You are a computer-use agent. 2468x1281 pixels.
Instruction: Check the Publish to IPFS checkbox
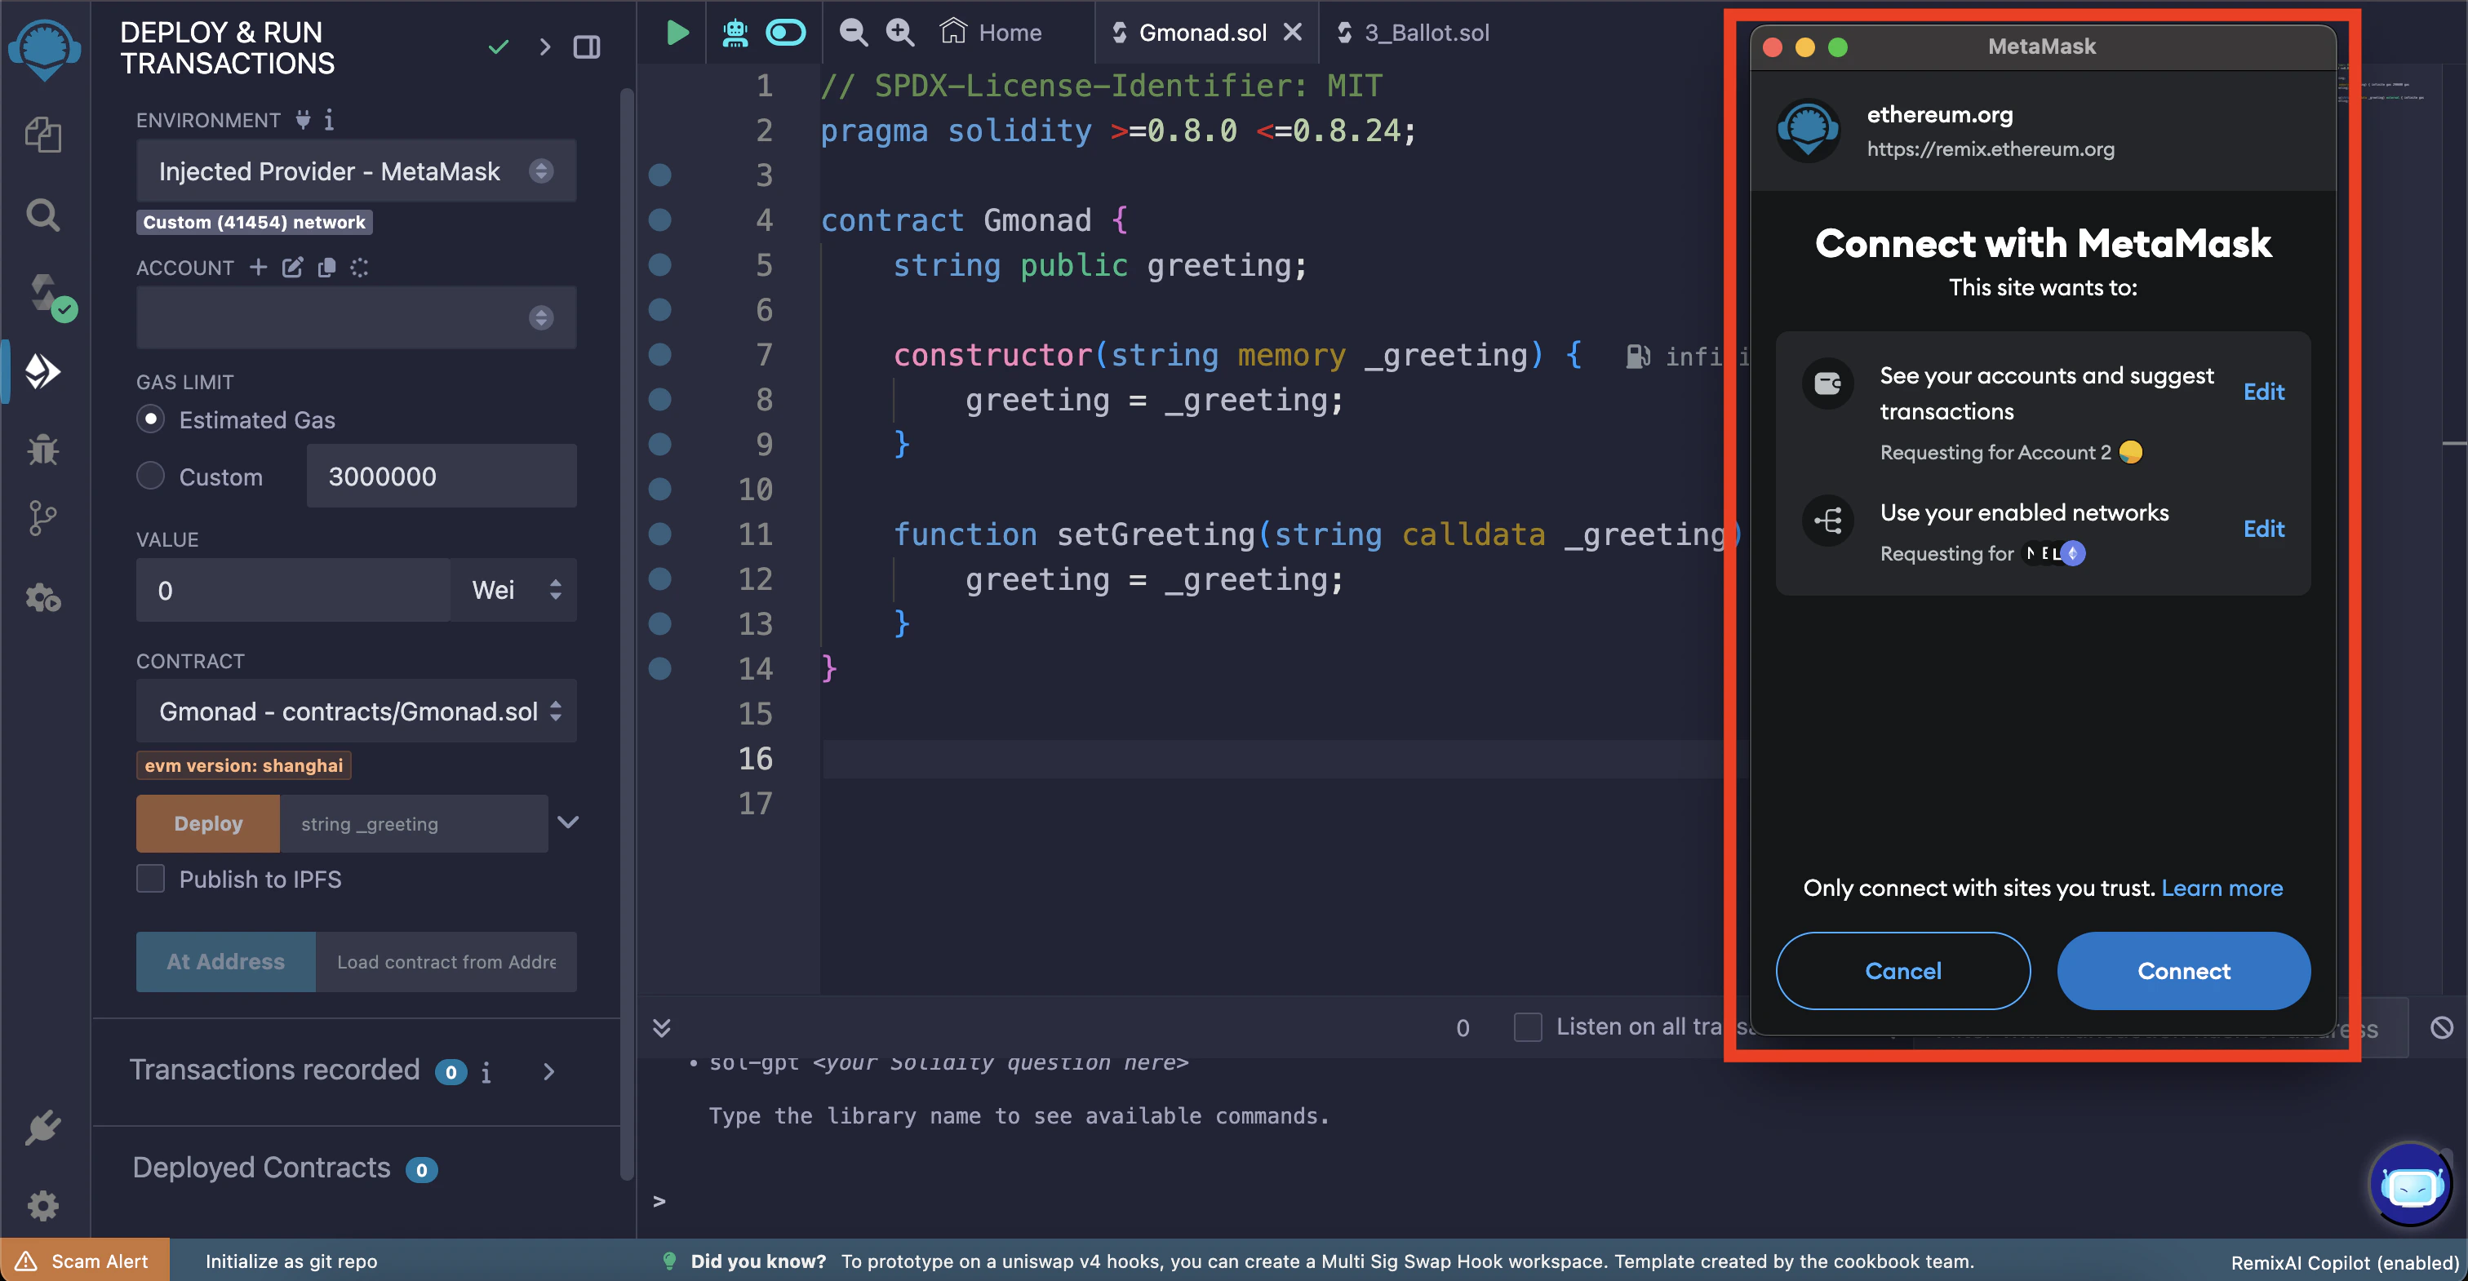coord(150,879)
